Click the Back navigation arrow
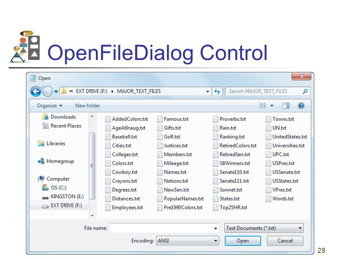The image size is (346, 259). click(36, 91)
